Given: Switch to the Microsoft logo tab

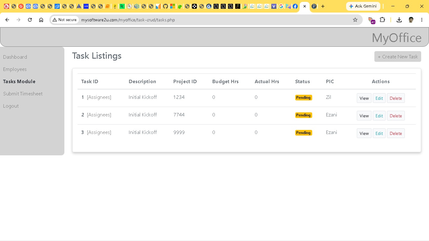Looking at the screenshot, I should tap(173, 6).
